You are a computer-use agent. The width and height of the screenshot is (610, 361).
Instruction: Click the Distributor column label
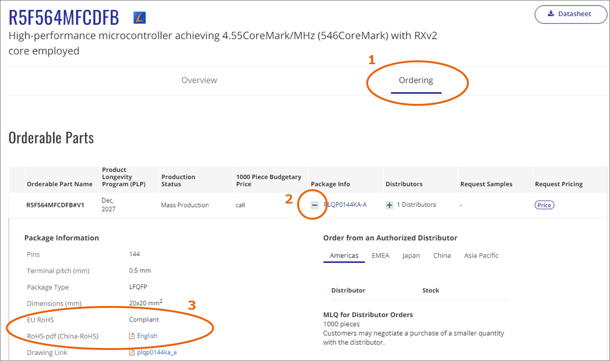[x=348, y=290]
